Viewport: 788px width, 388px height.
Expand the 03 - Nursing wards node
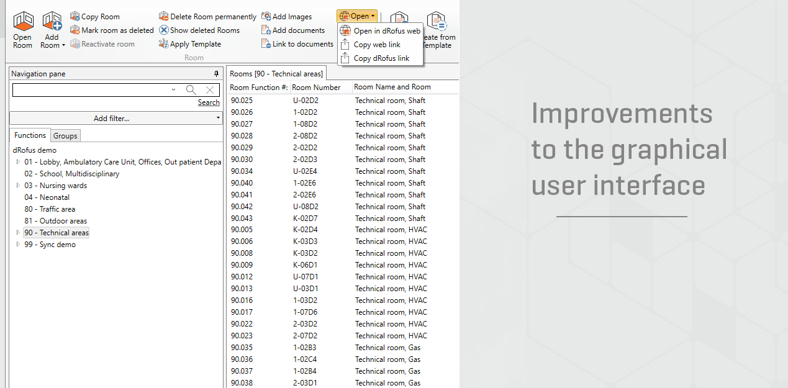pos(18,186)
